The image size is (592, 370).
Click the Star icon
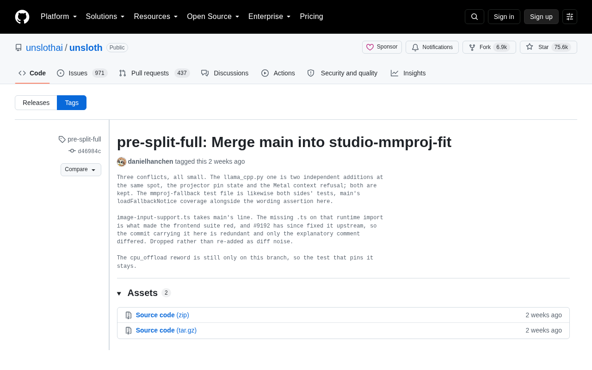tap(530, 47)
